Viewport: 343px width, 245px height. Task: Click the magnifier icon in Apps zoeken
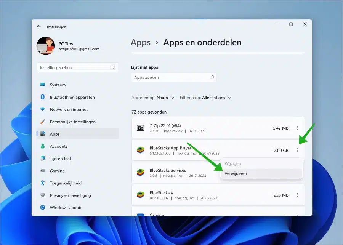click(x=212, y=77)
